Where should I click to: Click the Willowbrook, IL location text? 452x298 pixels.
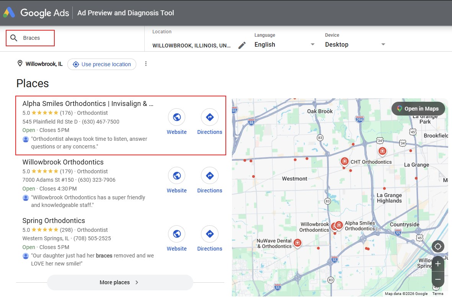44,64
